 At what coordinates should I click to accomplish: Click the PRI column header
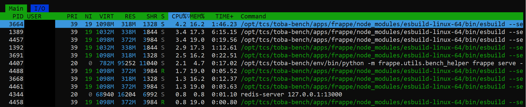pyautogui.click(x=72, y=16)
